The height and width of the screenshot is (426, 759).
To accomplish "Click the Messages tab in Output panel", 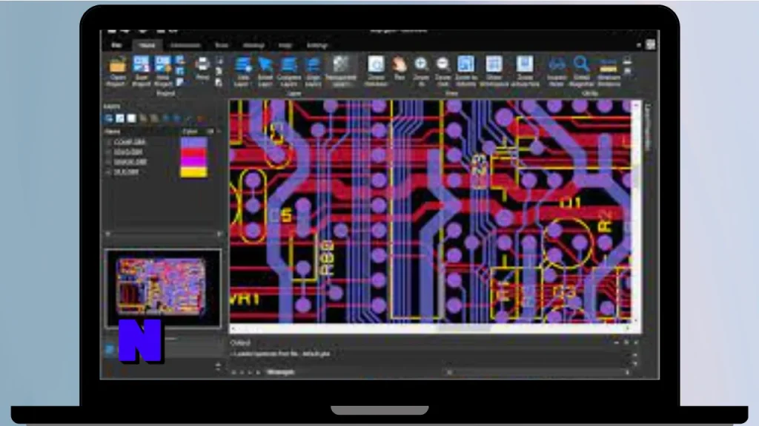I will click(281, 372).
